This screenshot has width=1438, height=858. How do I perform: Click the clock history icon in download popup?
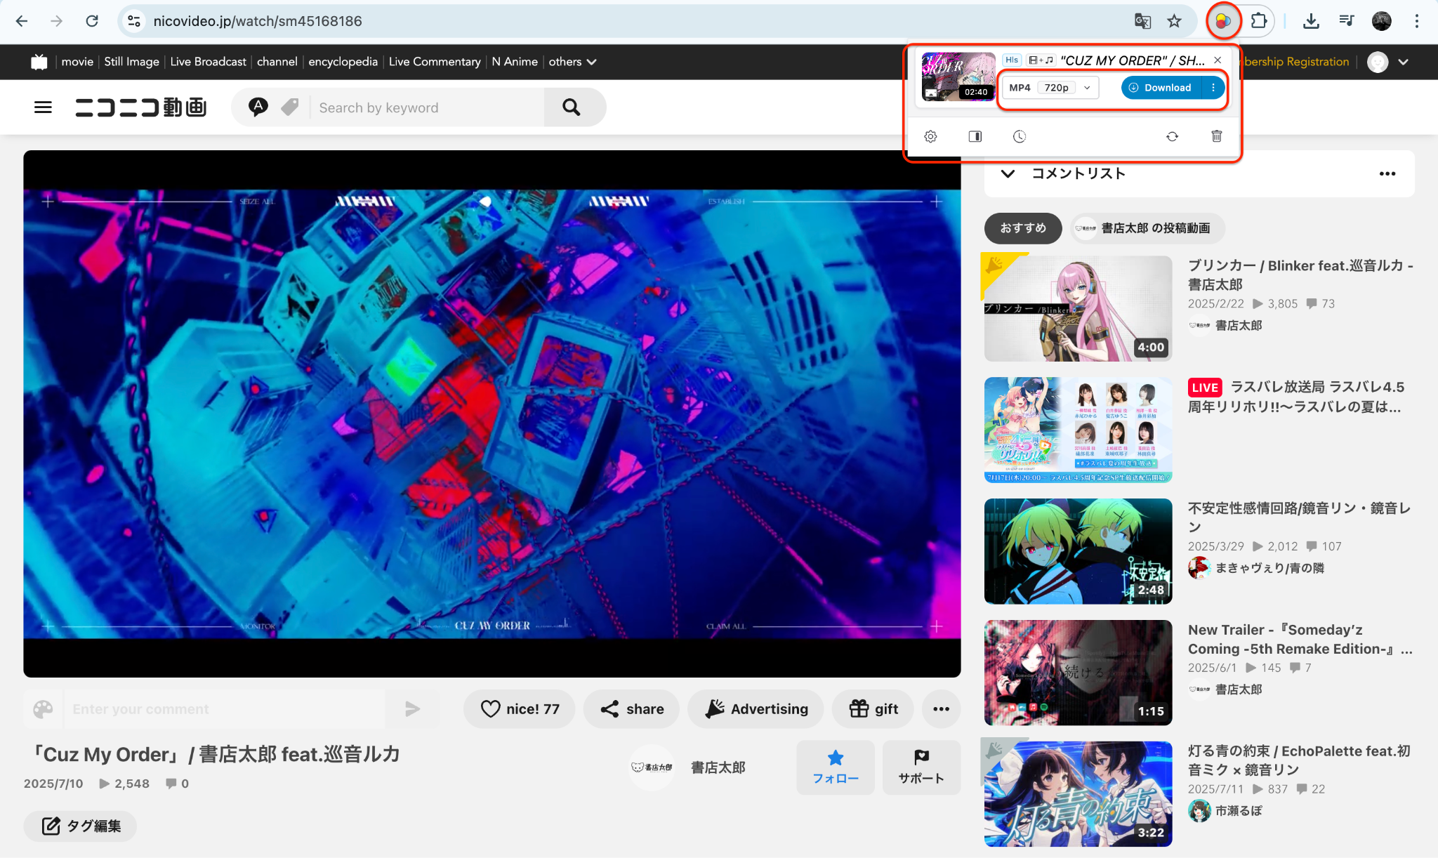(x=1020, y=136)
